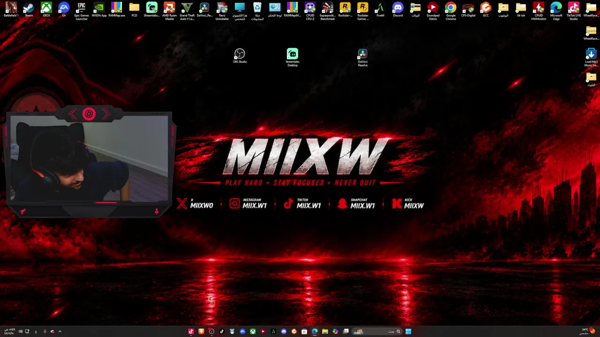Image resolution: width=600 pixels, height=337 pixels.
Task: Select the Discord desktop shortcut
Action: click(398, 10)
